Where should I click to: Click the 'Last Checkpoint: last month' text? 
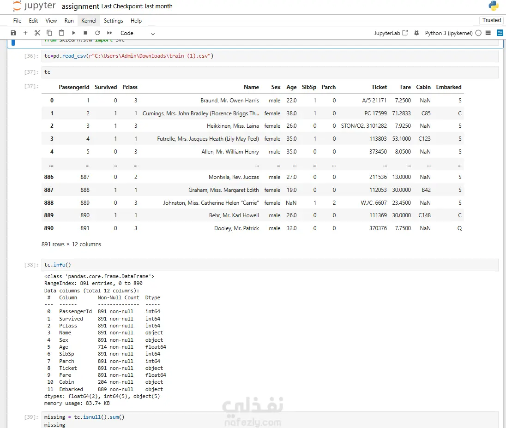(137, 6)
